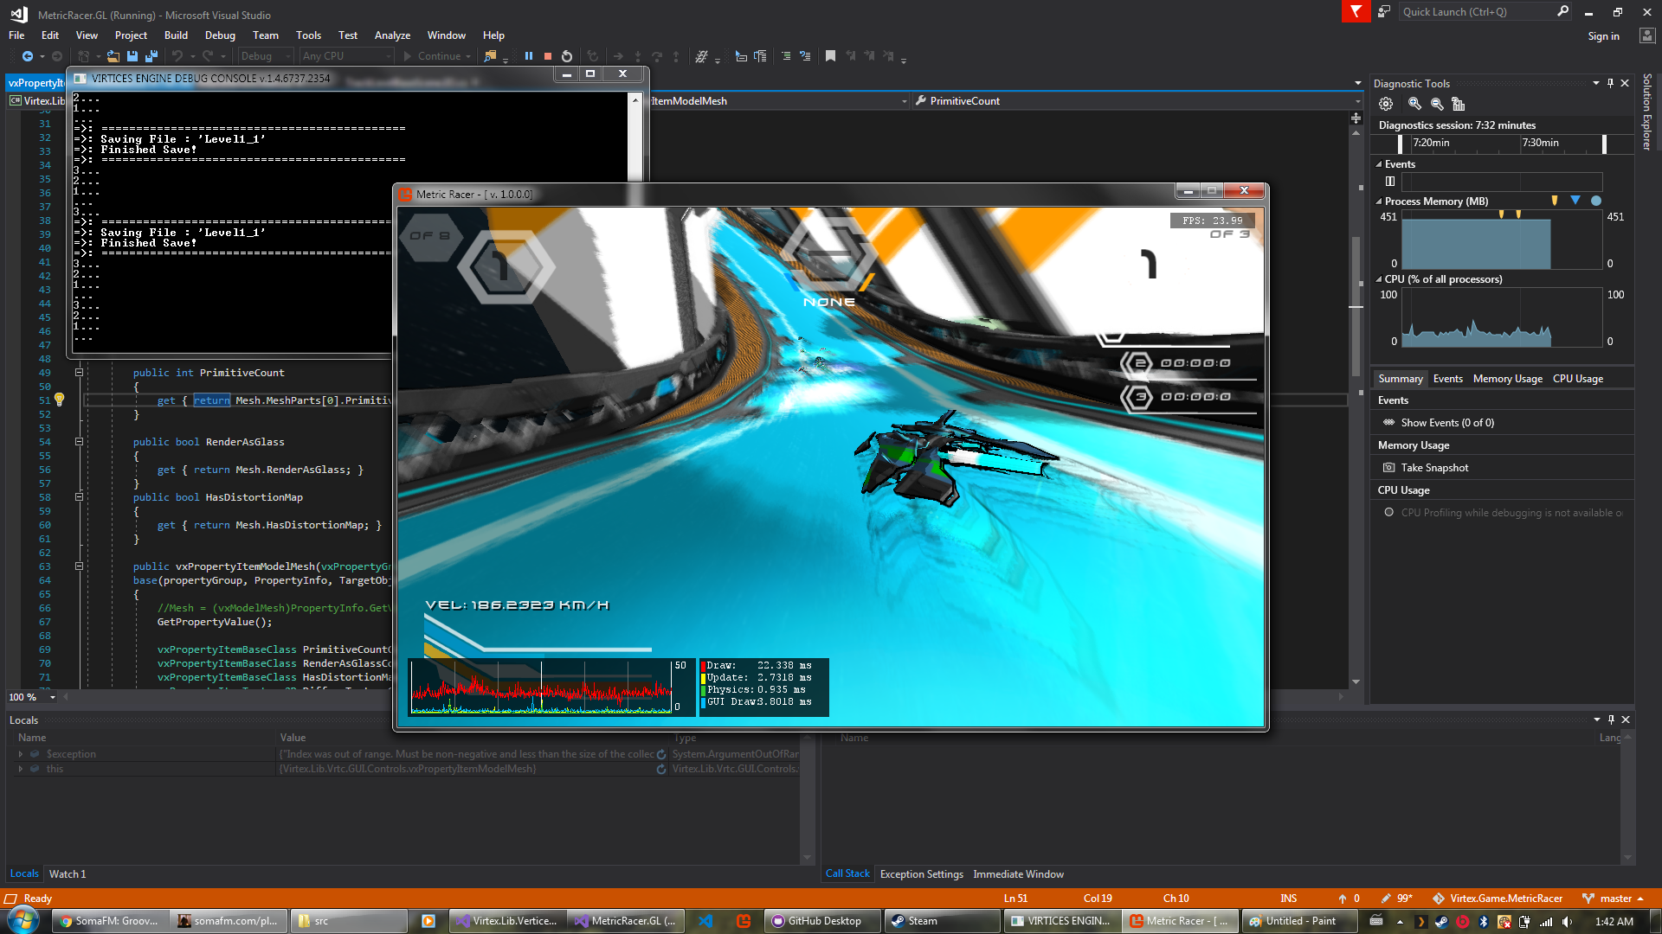Click the 7:30min mark on diagnostics timeline

click(1540, 143)
